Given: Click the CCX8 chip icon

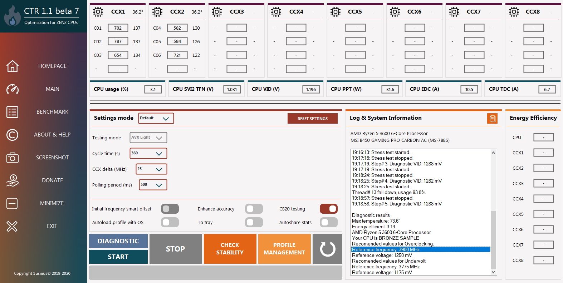Looking at the screenshot, I should pos(514,12).
